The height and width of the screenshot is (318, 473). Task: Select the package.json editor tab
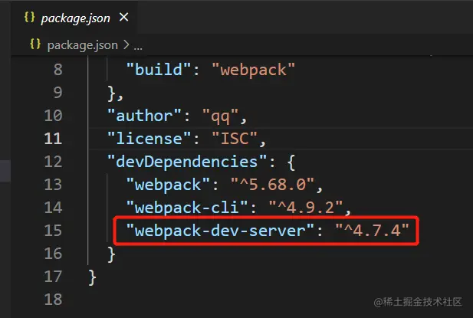pos(75,18)
